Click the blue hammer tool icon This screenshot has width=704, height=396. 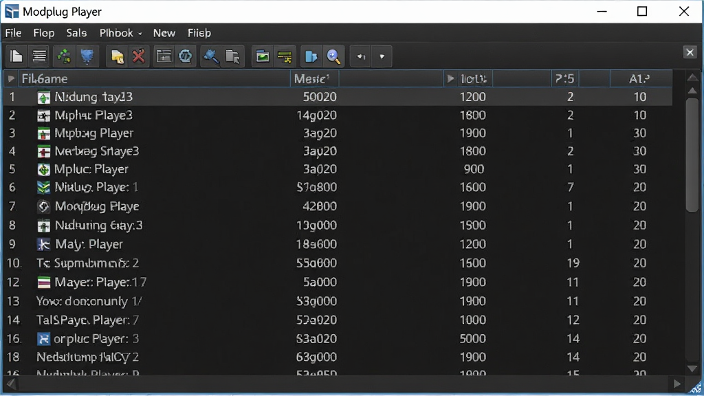pos(211,56)
